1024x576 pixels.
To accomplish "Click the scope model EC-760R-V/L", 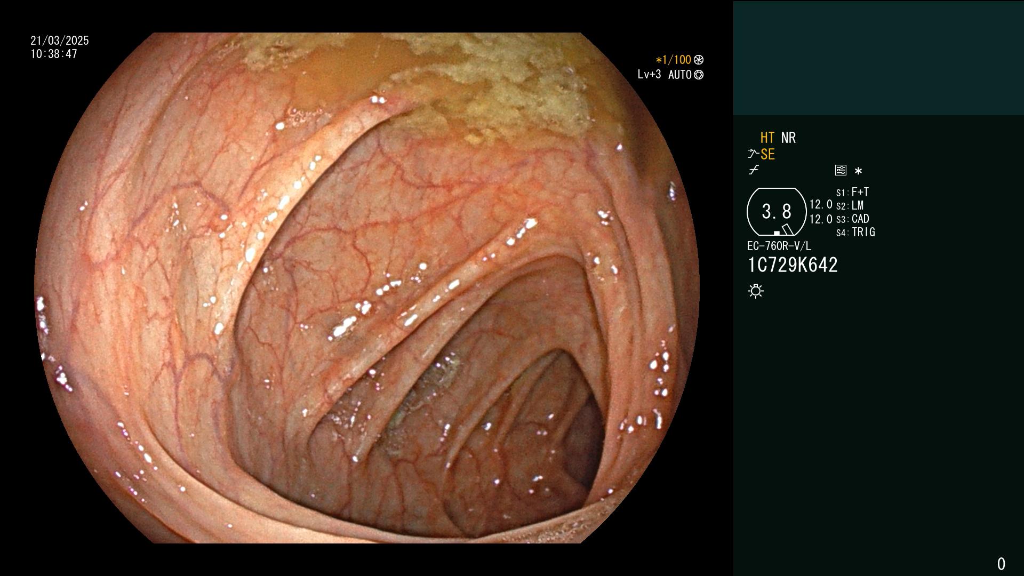I will pyautogui.click(x=779, y=246).
